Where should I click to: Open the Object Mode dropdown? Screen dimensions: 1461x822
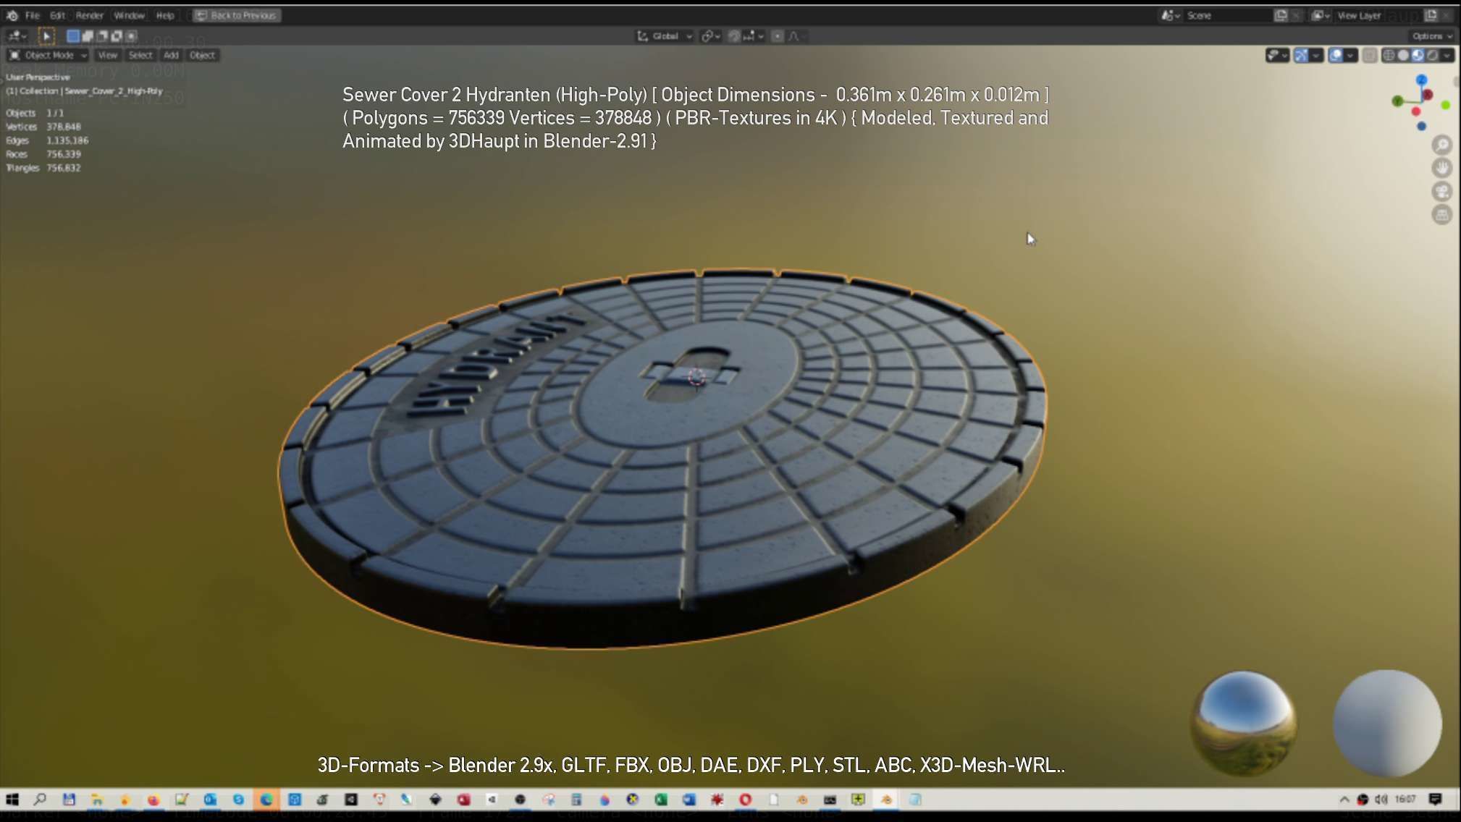tap(48, 55)
